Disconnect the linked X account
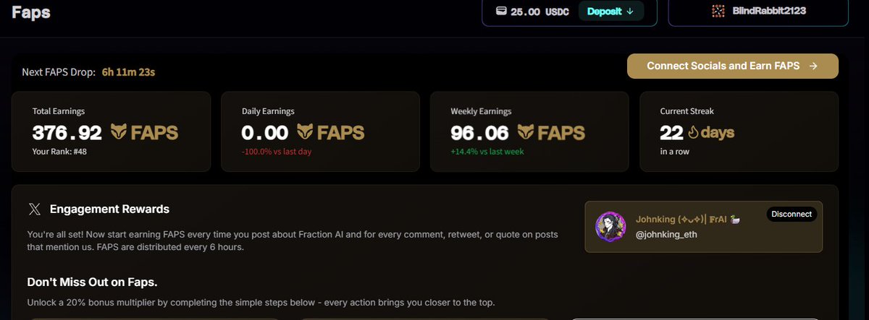This screenshot has width=869, height=320. [792, 214]
